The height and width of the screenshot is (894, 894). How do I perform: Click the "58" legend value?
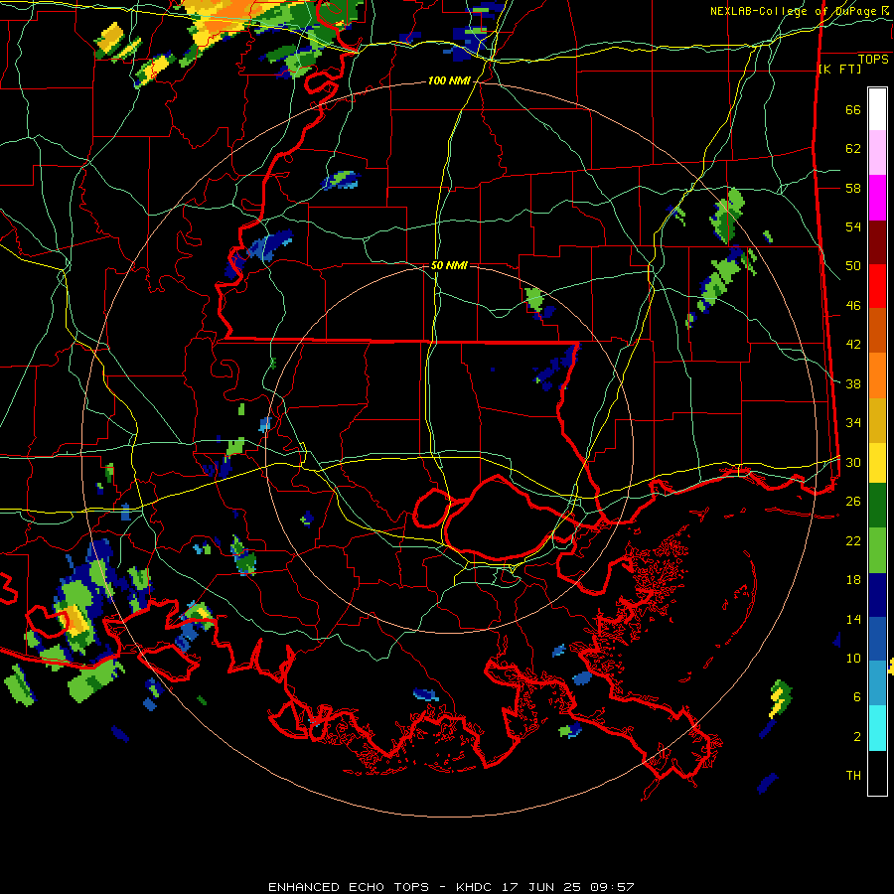coord(853,188)
